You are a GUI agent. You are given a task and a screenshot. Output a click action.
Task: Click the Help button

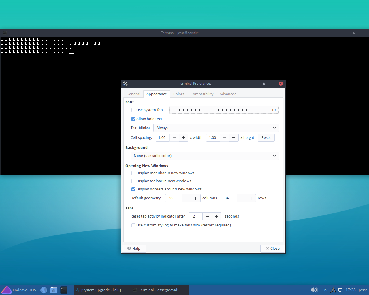(x=134, y=249)
